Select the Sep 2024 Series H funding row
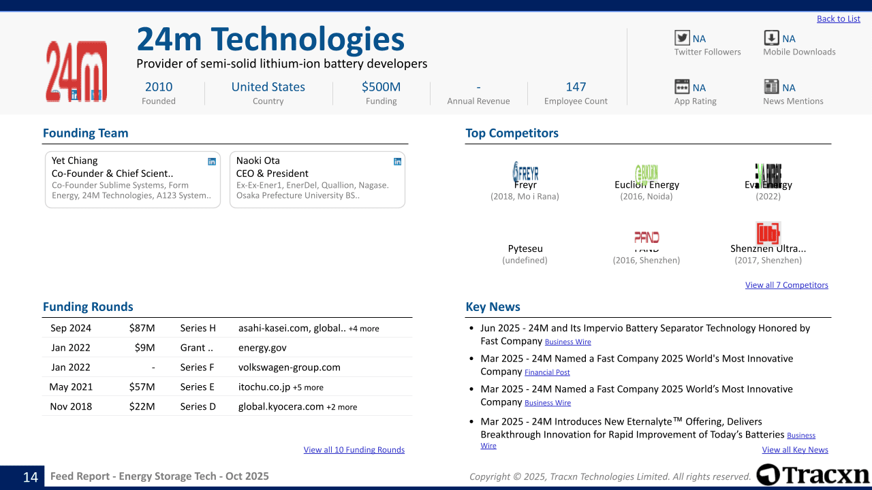872x490 pixels. 227,328
